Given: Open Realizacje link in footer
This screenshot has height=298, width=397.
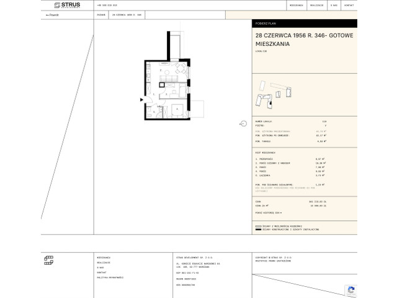Looking at the screenshot, I should (103, 261).
